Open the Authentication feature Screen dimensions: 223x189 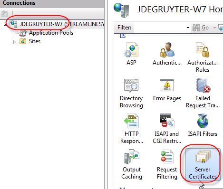pos(167,54)
